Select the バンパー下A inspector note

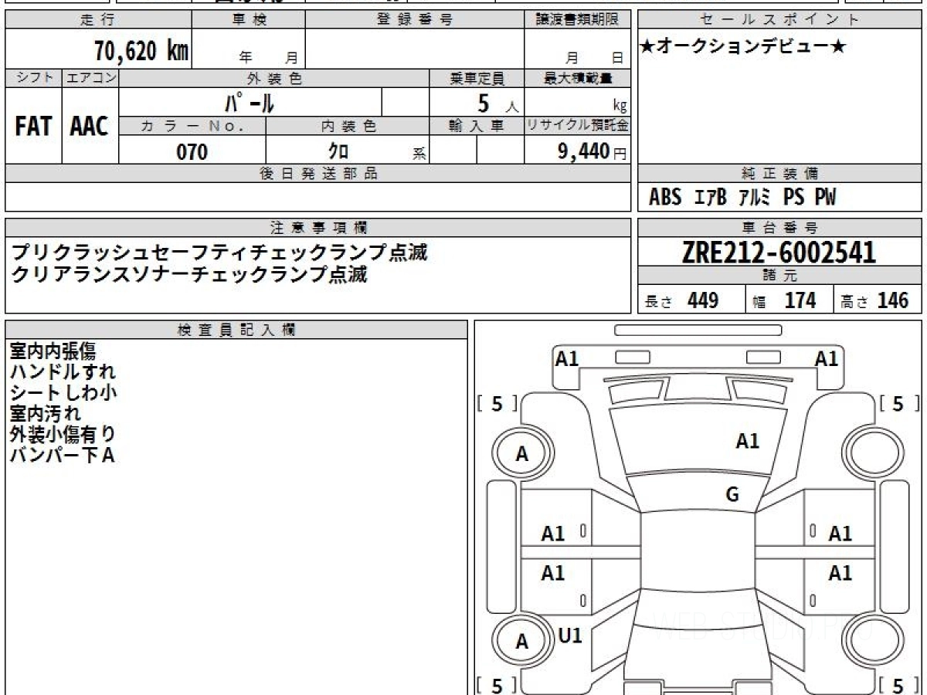[x=62, y=455]
